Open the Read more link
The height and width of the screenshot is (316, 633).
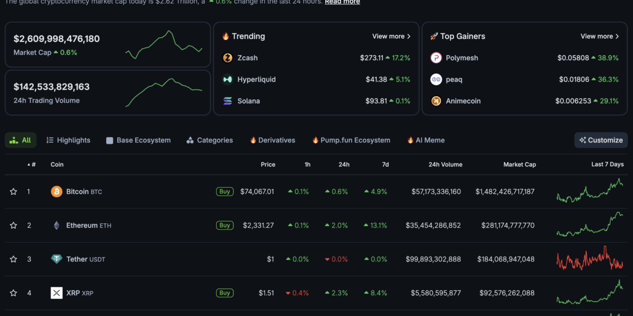[x=342, y=2]
